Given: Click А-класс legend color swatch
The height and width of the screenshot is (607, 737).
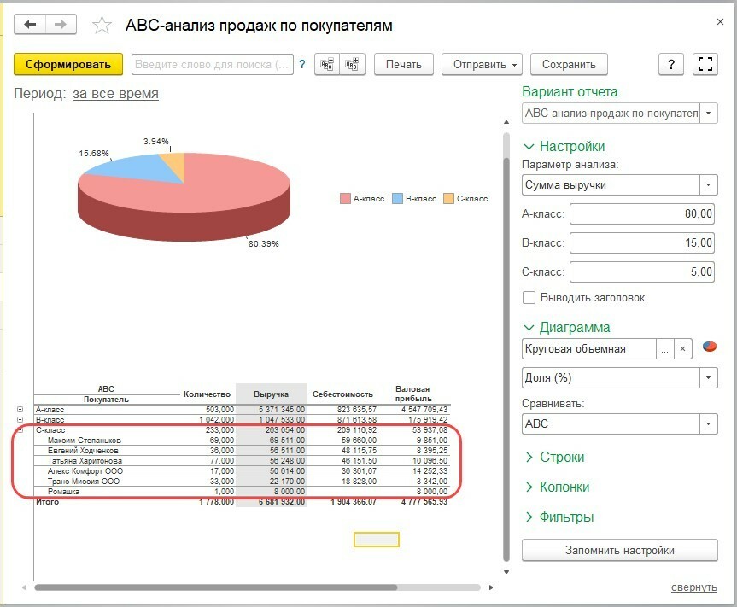Looking at the screenshot, I should click(x=345, y=198).
